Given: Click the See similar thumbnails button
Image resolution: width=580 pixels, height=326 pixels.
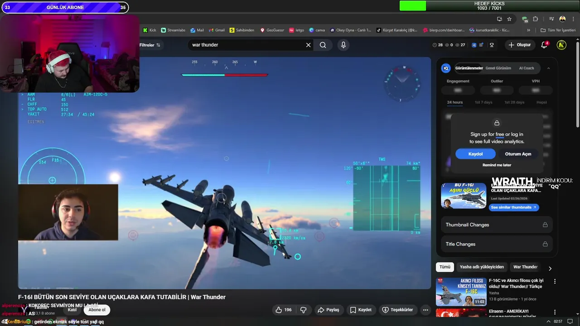Looking at the screenshot, I should (x=514, y=207).
